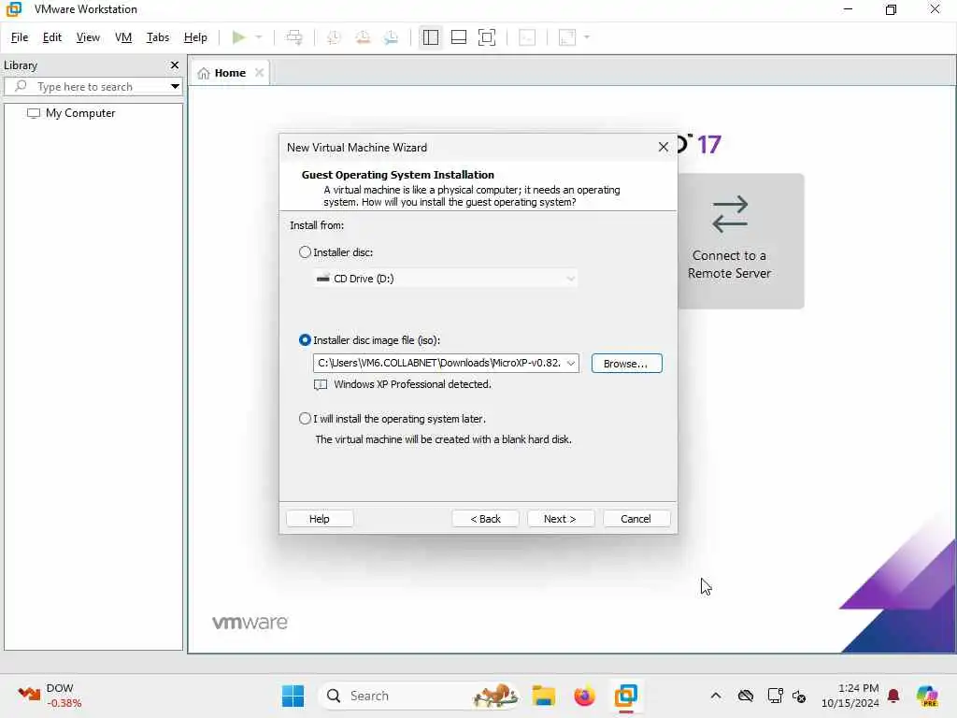Click the Library search field
The image size is (957, 718).
coord(93,86)
